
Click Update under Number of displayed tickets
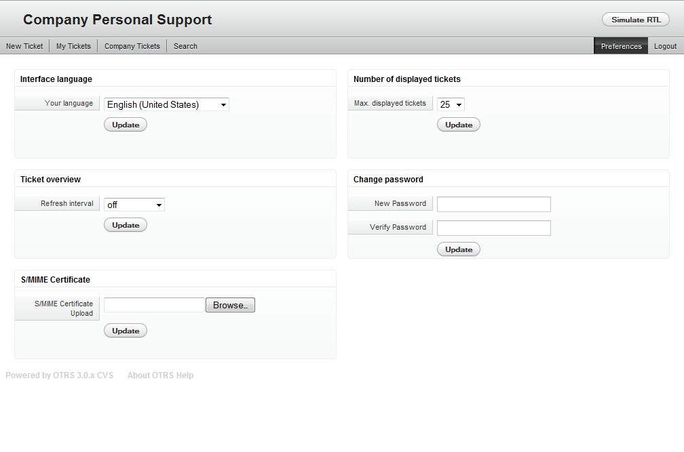pyautogui.click(x=459, y=125)
